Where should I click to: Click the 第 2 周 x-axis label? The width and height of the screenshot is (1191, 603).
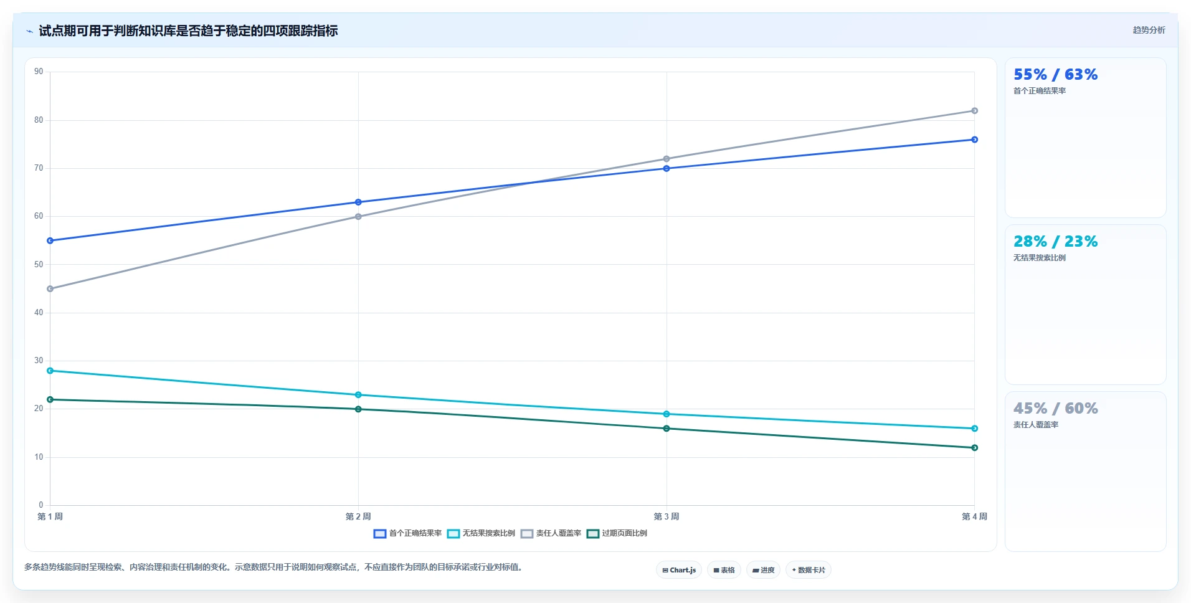coord(358,516)
